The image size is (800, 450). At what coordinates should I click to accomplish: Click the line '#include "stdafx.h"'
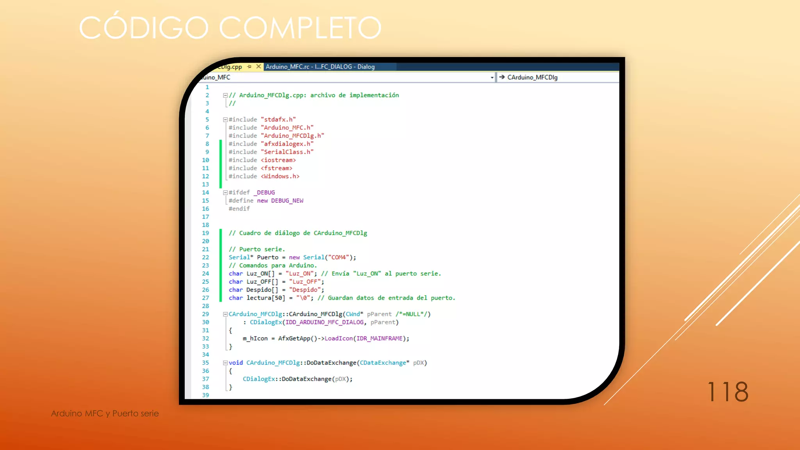tap(262, 120)
